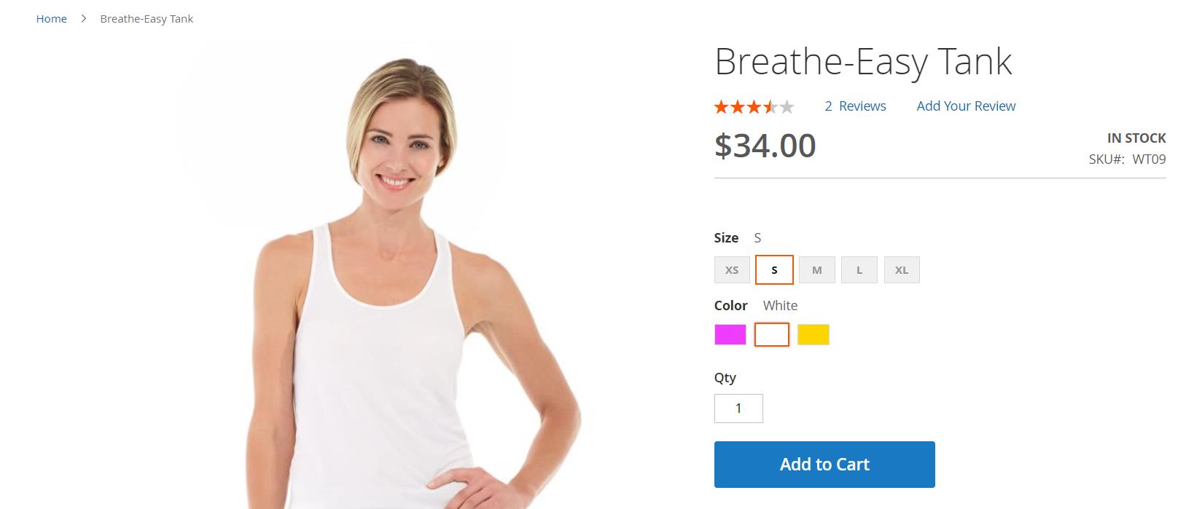Select the white color swatch
Screen dimensions: 1186x509
point(772,335)
